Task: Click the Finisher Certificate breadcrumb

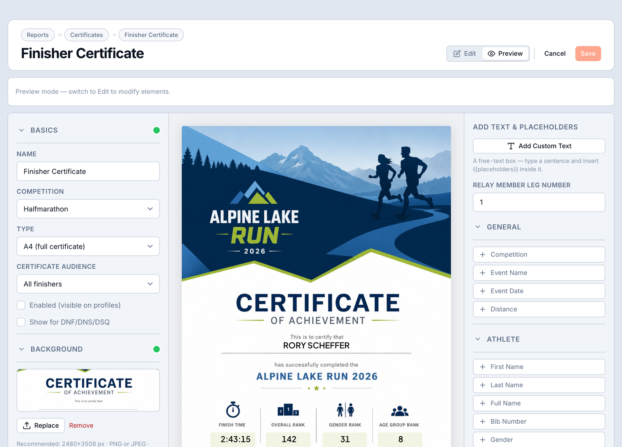Action: coord(151,35)
